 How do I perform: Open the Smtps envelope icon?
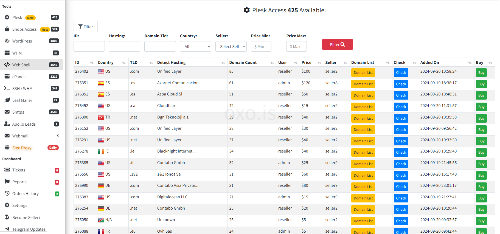(x=7, y=112)
